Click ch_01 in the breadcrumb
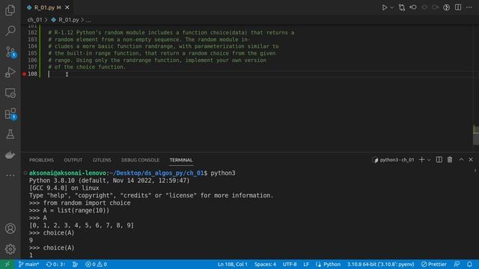 [x=34, y=20]
